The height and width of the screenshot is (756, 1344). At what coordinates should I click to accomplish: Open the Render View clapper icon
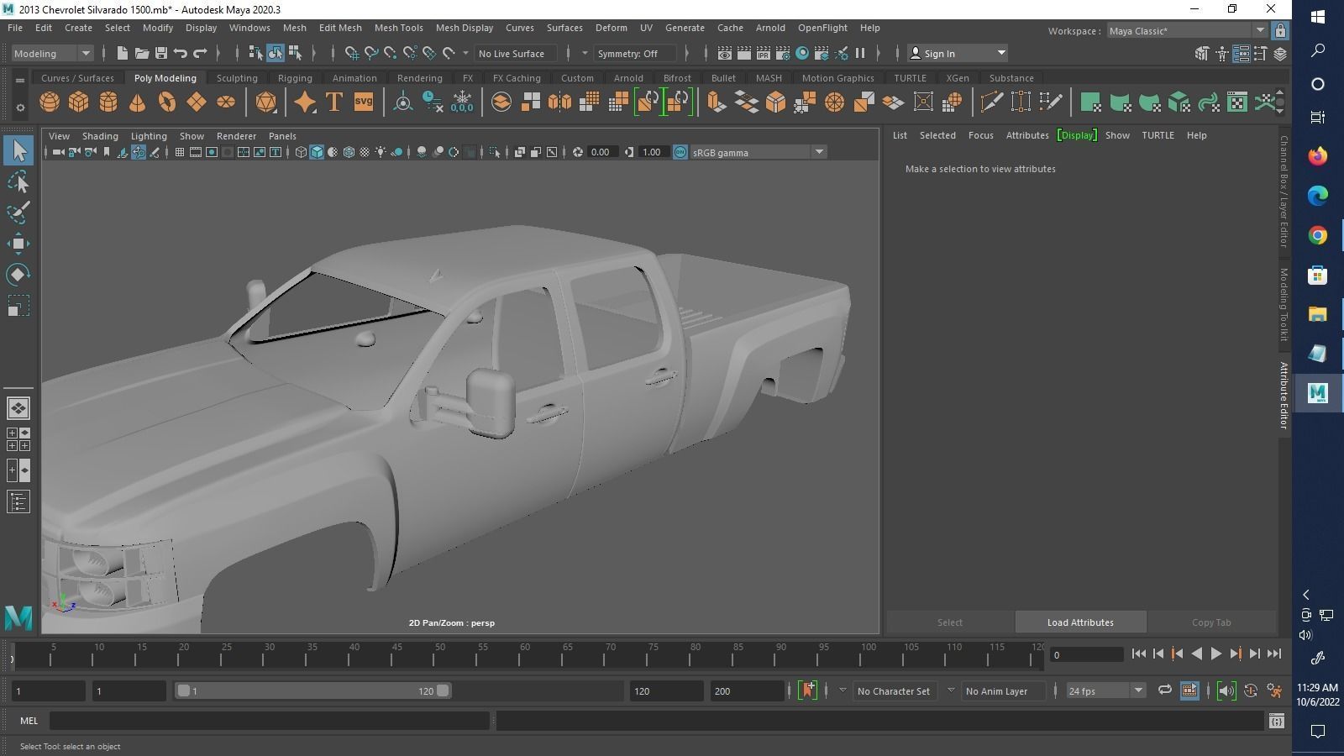pyautogui.click(x=725, y=53)
